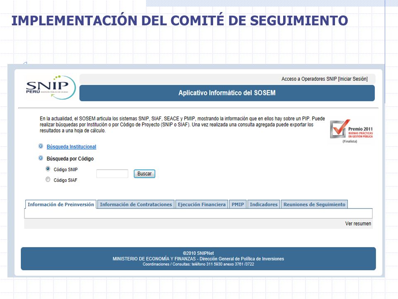
Task: Click the Acceso a Operadores SNIP text
Action: [309, 79]
